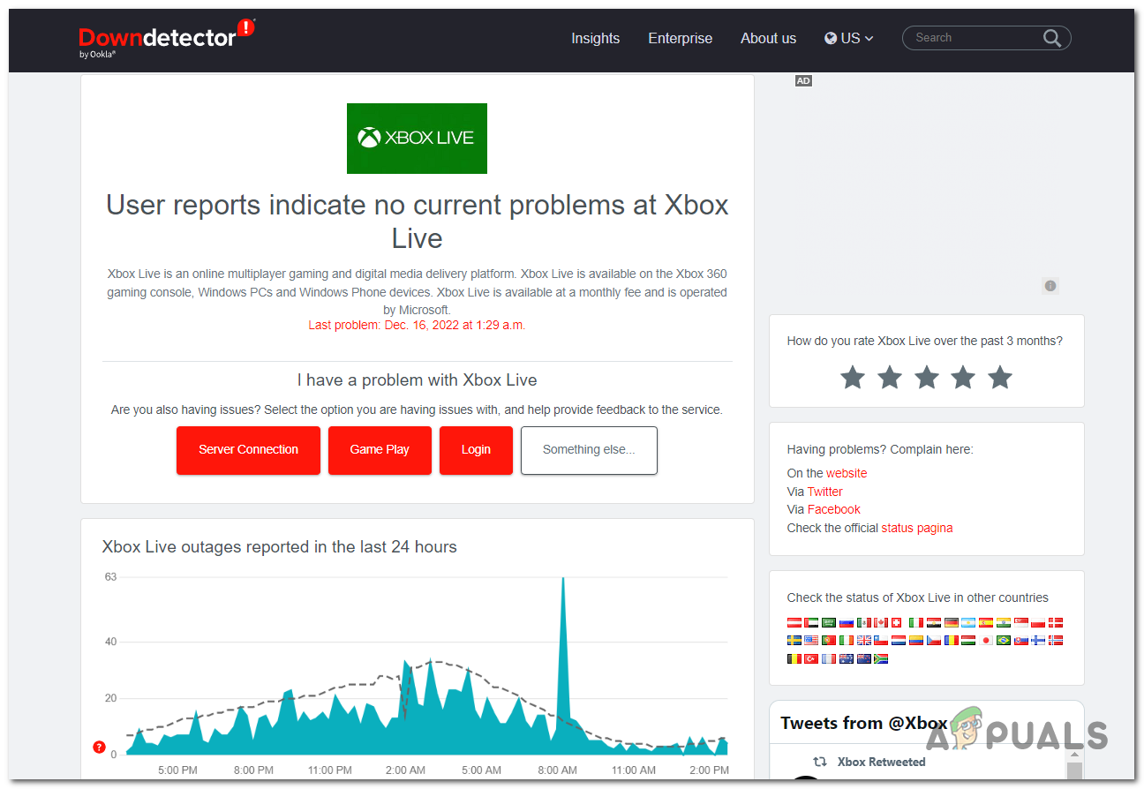This screenshot has height=789, width=1144.
Task: Rate Xbox Live two stars
Action: pos(890,378)
